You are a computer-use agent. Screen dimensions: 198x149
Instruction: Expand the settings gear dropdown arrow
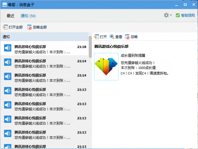point(171,15)
